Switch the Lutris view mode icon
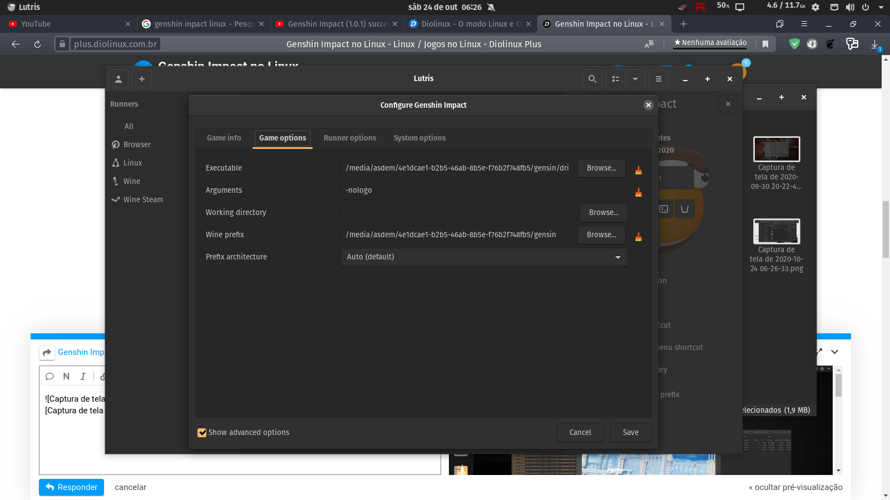 coord(616,79)
